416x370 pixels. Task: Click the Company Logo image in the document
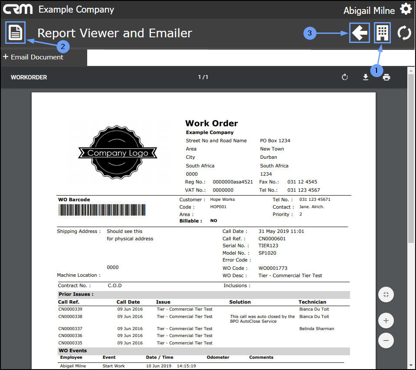[x=118, y=153]
